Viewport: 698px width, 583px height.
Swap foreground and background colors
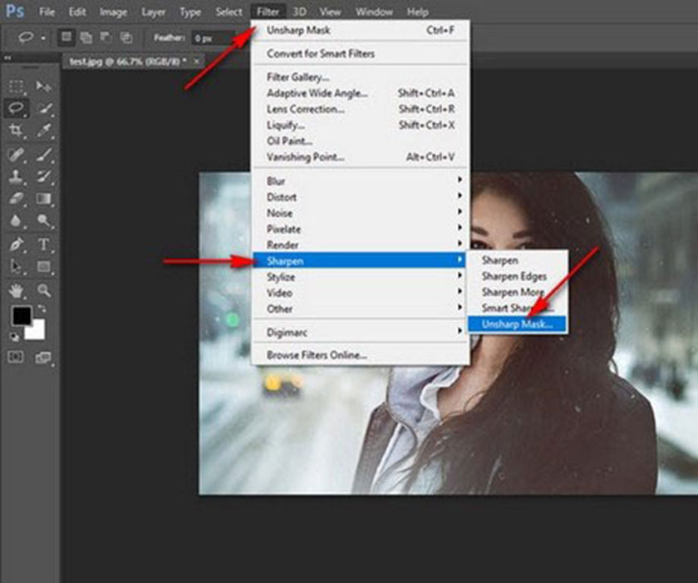42,309
